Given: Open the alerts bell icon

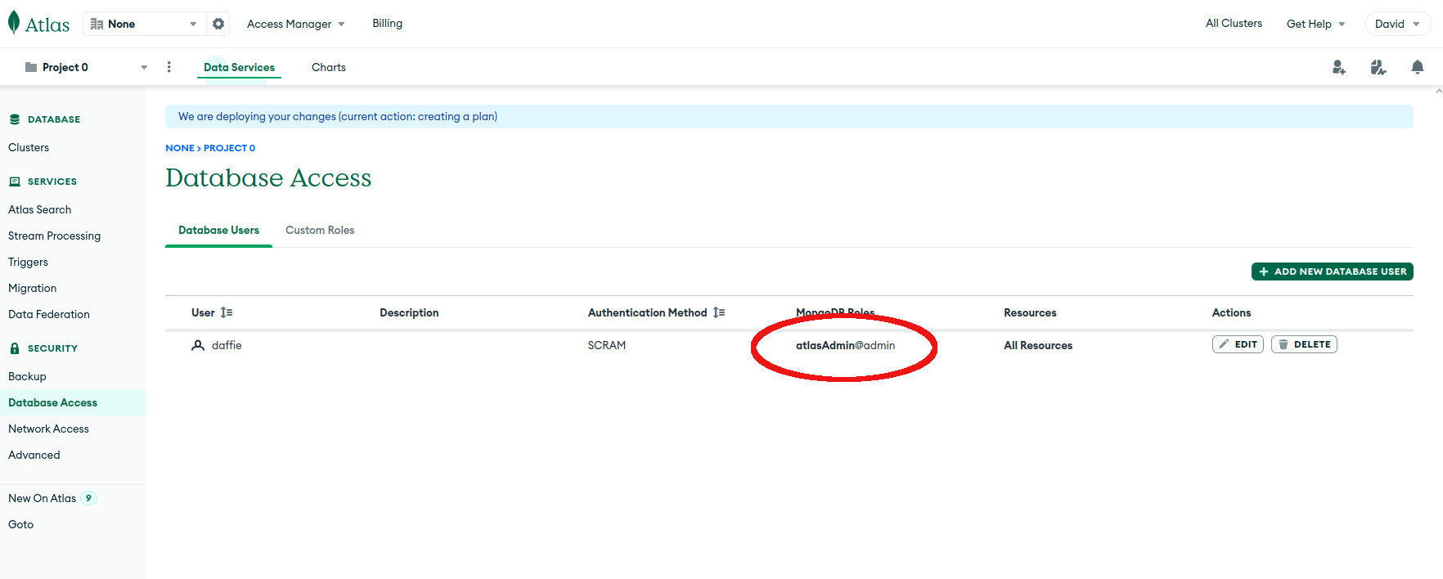Looking at the screenshot, I should (x=1418, y=67).
